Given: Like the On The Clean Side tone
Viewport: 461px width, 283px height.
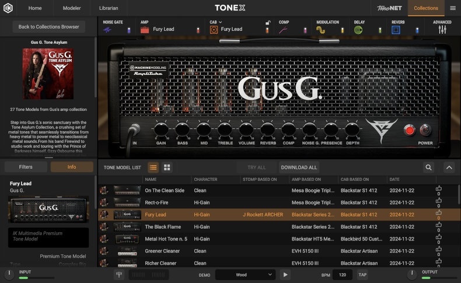Looking at the screenshot, I should pos(438,188).
